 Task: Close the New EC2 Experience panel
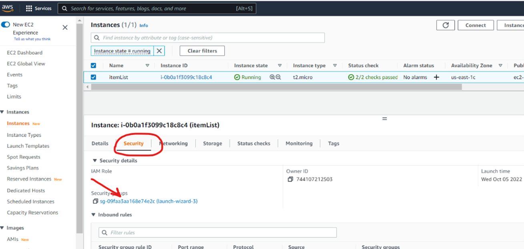click(x=65, y=28)
